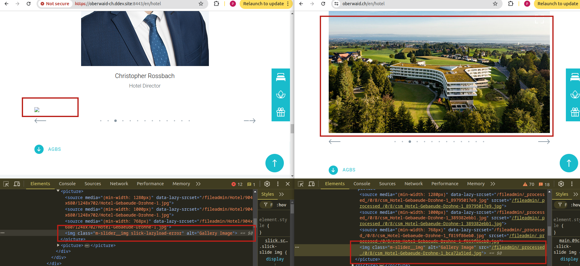Open the profile avatar in the left browser
This screenshot has width=580, height=266.
[x=233, y=4]
